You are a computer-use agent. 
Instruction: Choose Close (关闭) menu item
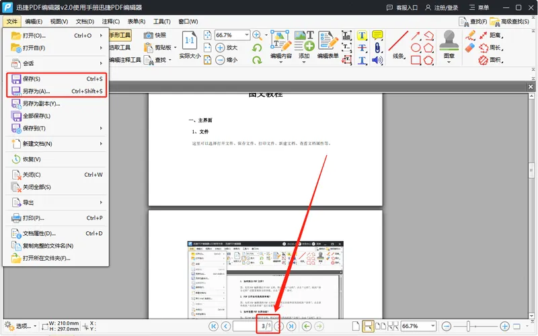[56, 175]
